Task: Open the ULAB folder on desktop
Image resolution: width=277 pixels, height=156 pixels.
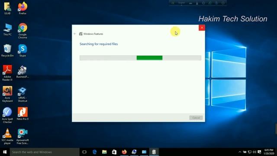Action: click(x=7, y=8)
